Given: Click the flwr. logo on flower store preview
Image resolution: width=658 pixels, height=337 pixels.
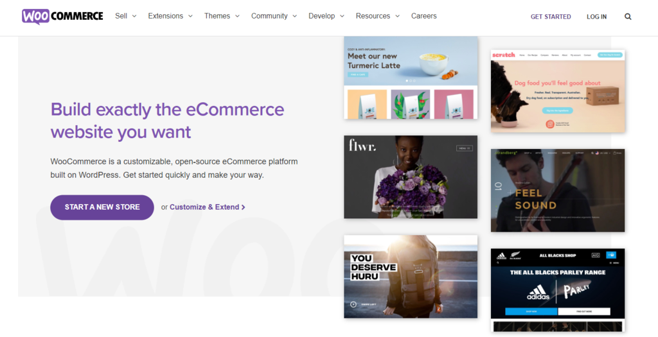Looking at the screenshot, I should point(362,147).
